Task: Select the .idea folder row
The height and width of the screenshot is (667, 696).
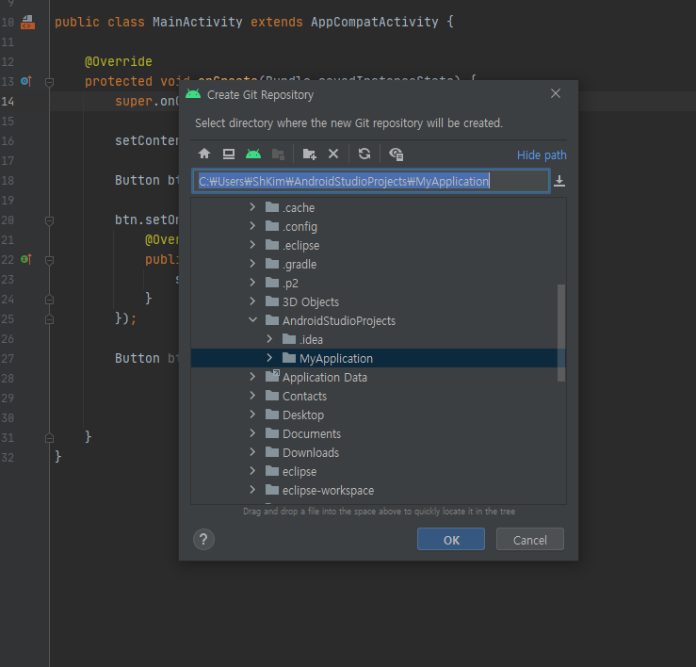Action: click(379, 339)
